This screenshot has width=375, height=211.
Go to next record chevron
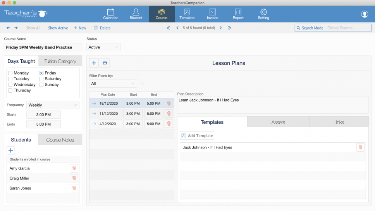pos(221,28)
